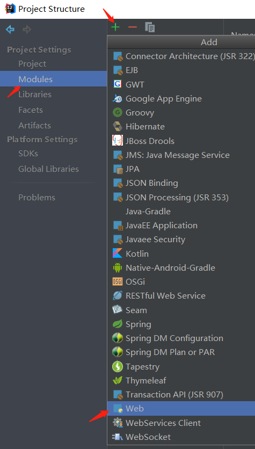
Task: Click the WebServices Client gear icon
Action: point(118,423)
